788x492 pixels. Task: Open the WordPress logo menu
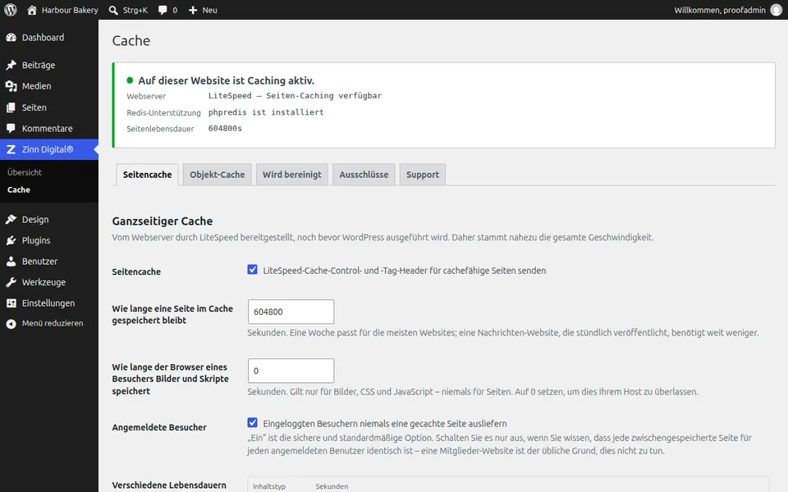coord(11,10)
